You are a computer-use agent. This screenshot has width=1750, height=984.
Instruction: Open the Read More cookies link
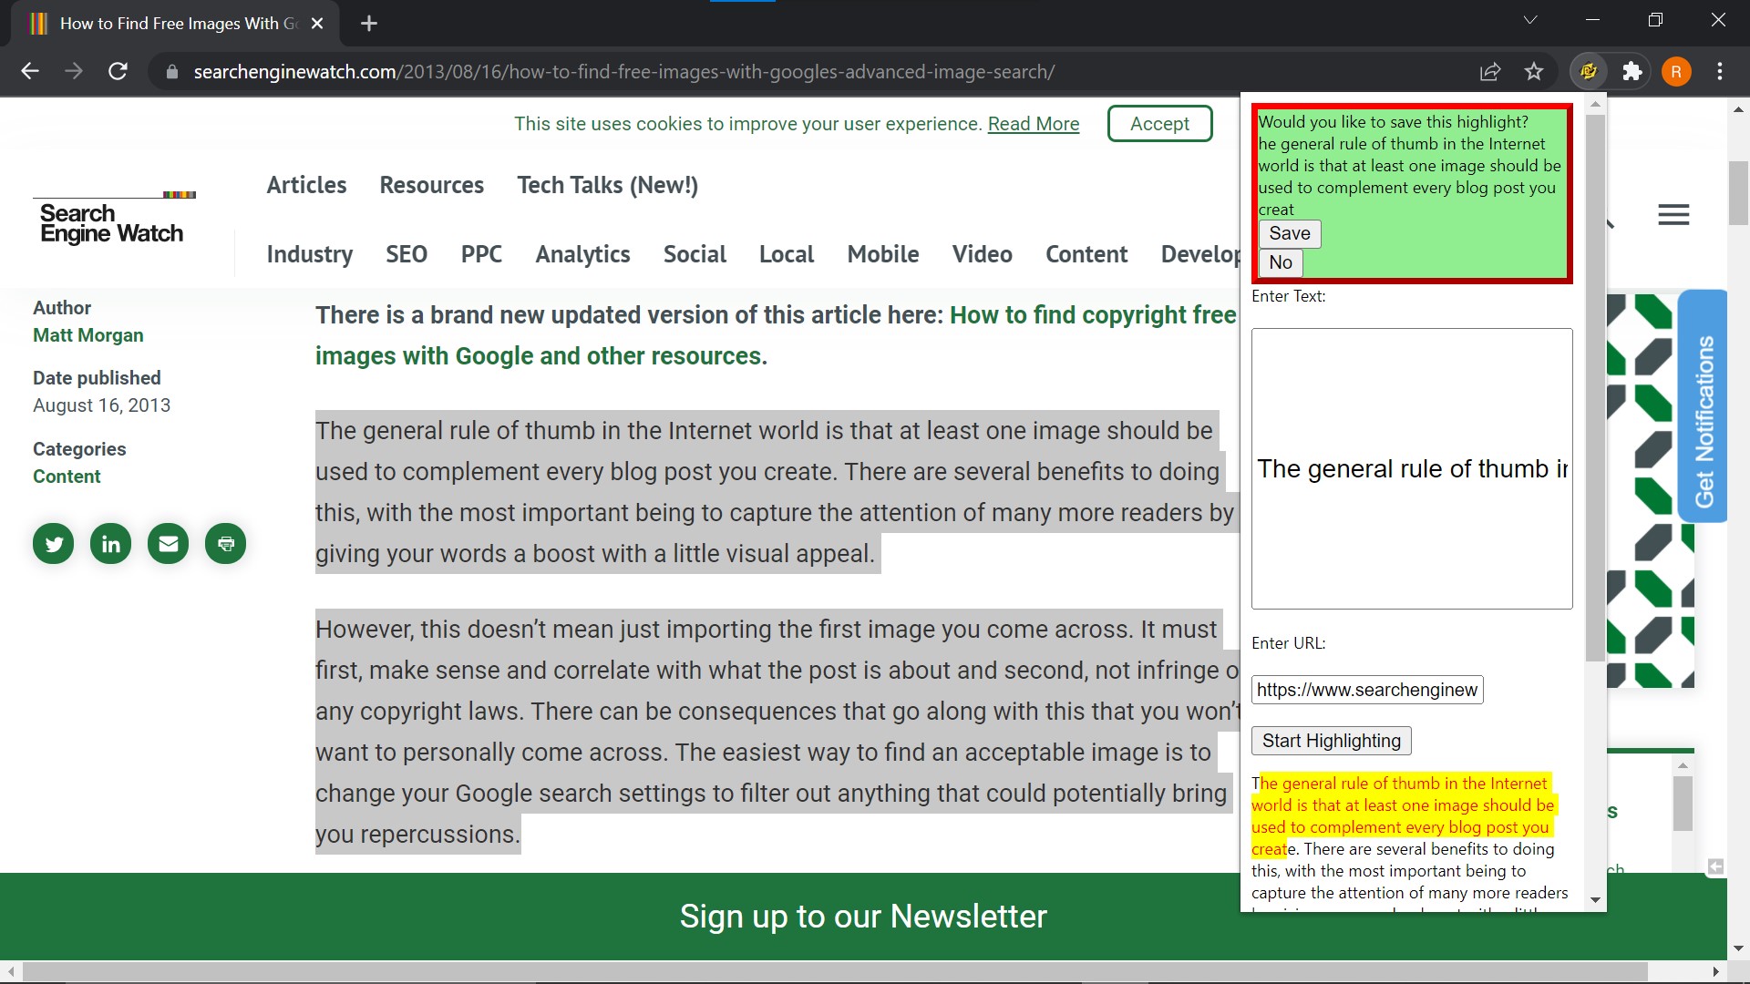(x=1033, y=123)
